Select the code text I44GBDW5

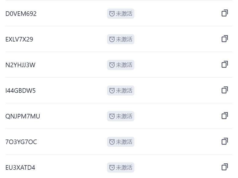coord(20,91)
